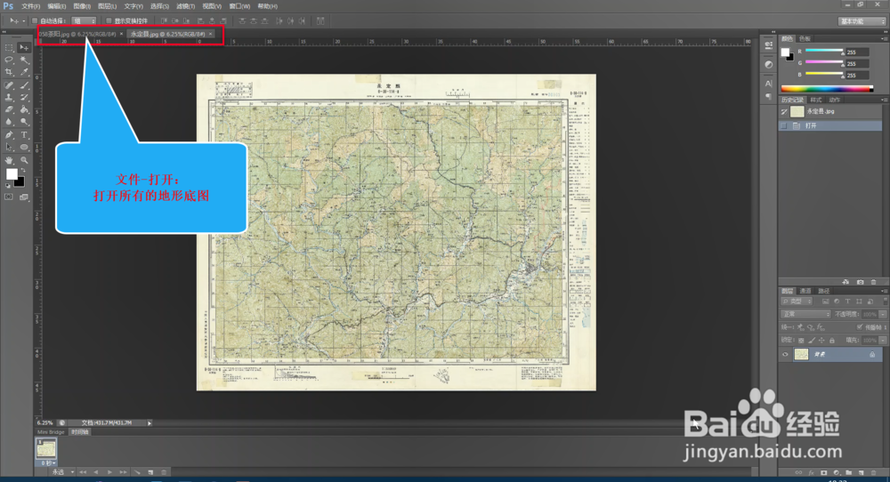Open the 不透明度 opacity dropdown
This screenshot has width=890, height=482.
[x=883, y=314]
